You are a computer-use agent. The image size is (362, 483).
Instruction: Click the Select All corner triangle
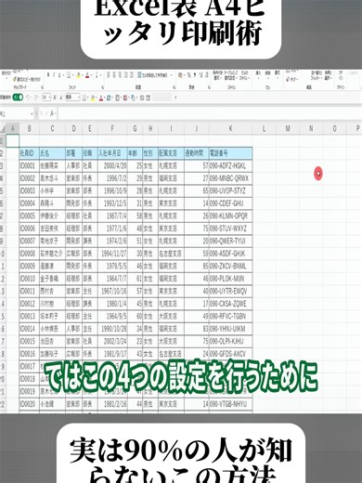(x=3, y=128)
